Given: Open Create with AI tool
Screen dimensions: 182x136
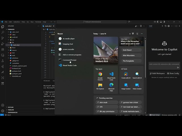Looking at the screenshot, I should pyautogui.click(x=126, y=75).
